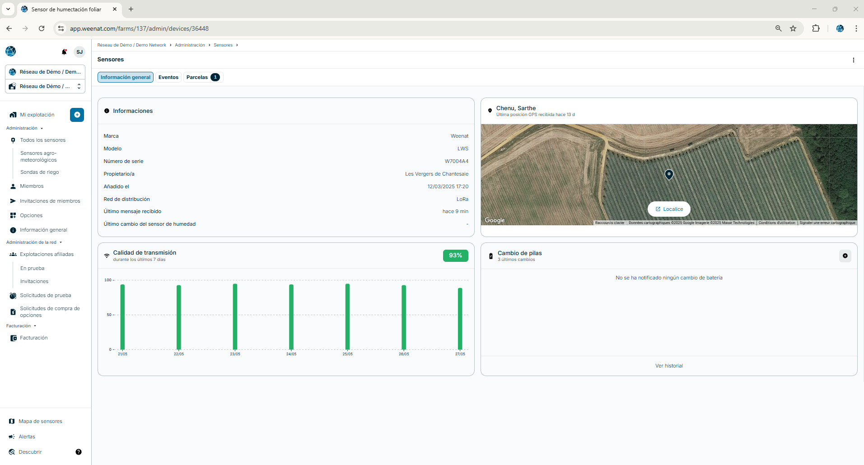This screenshot has height=465, width=864.
Task: Click the Weenat logo in sidebar
Action: [x=11, y=51]
